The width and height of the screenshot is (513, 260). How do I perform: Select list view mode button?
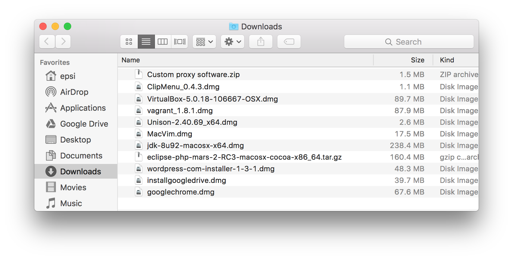pyautogui.click(x=146, y=42)
